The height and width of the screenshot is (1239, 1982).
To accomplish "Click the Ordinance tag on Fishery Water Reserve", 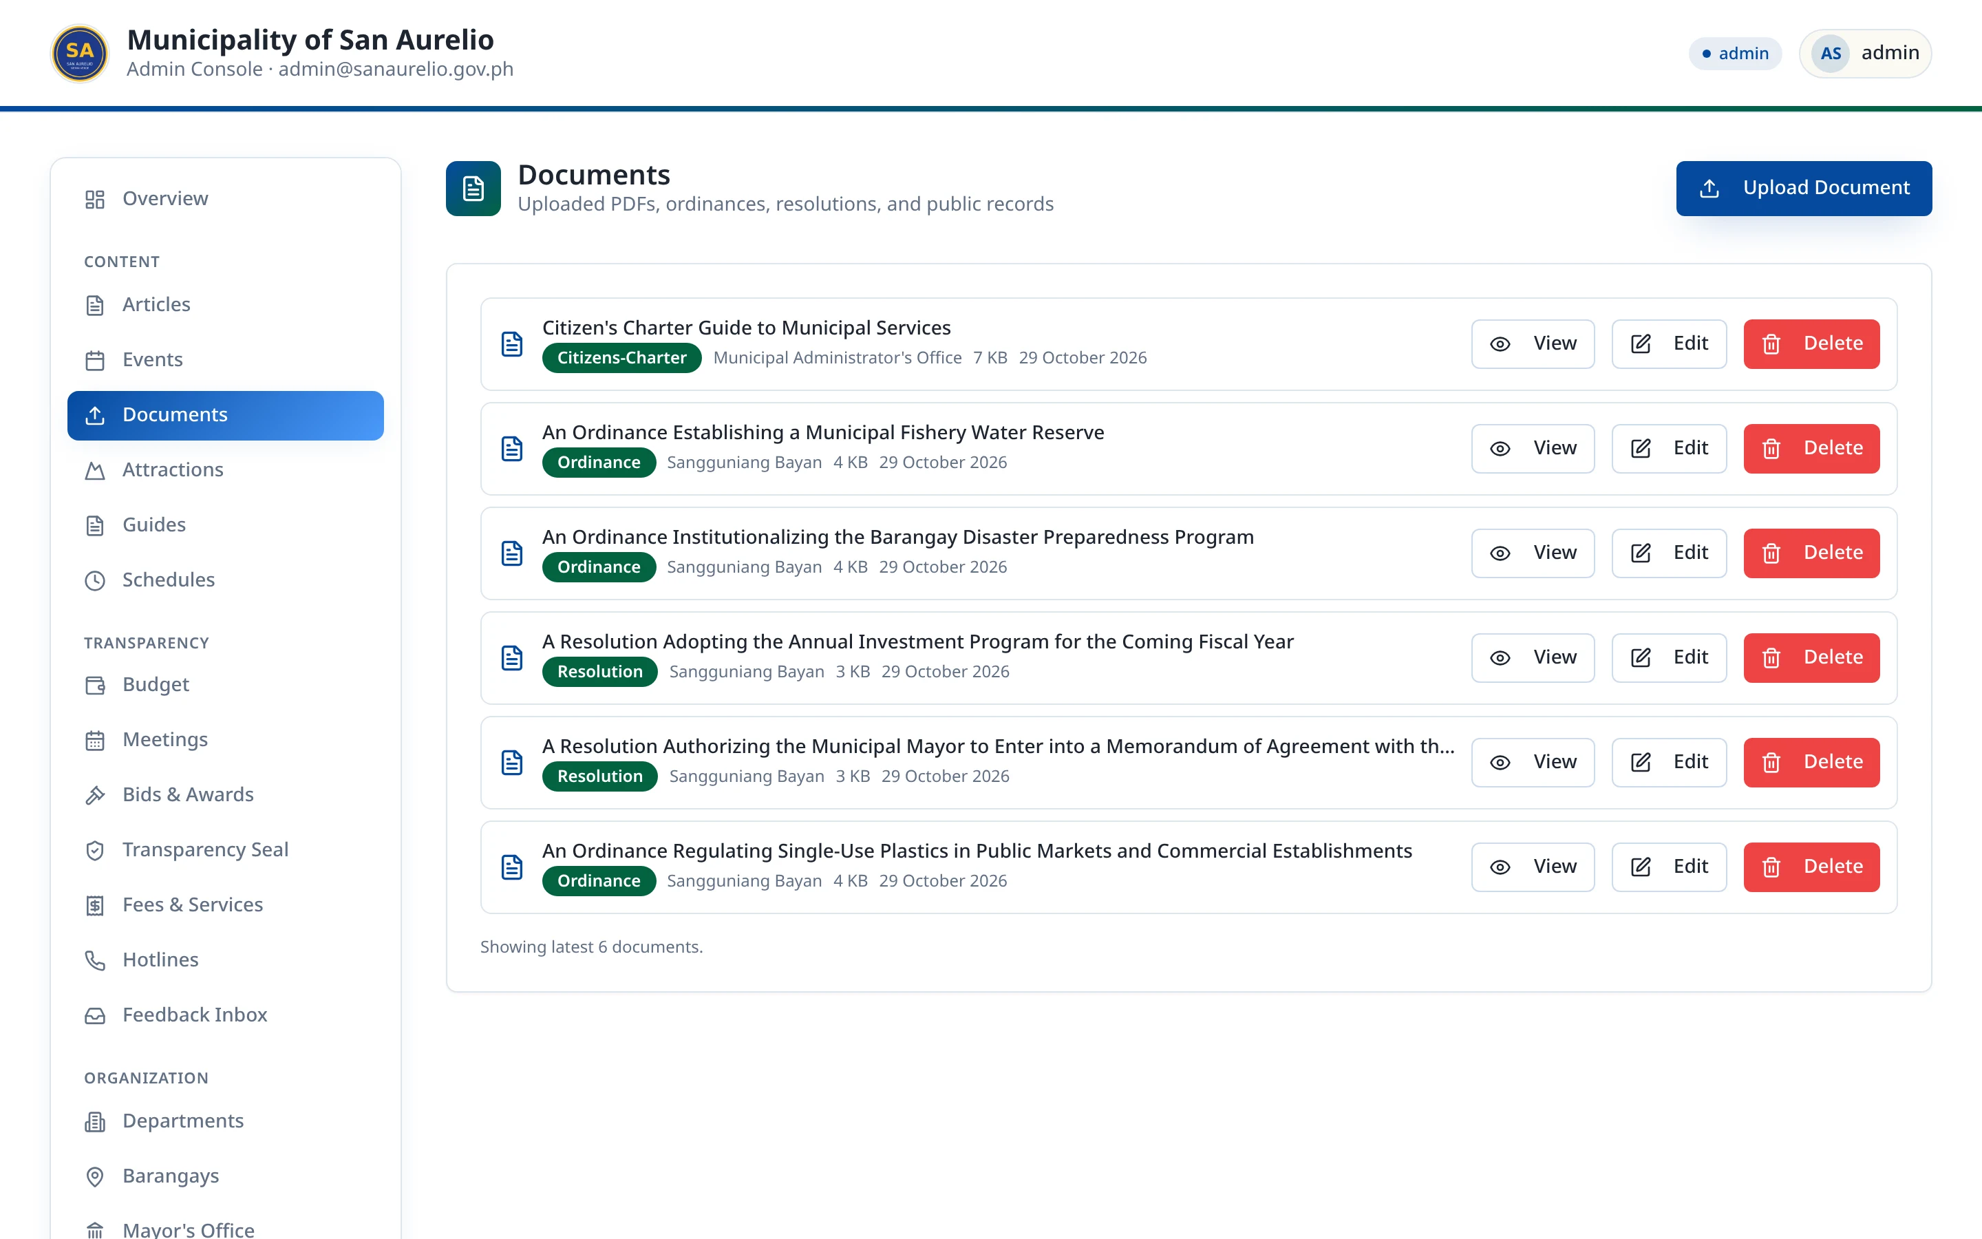I will pos(599,463).
